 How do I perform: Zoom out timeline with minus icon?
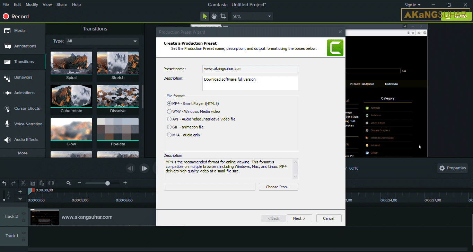click(x=79, y=183)
